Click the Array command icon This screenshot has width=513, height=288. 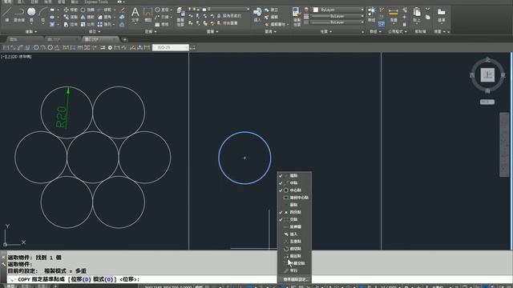tap(99, 24)
